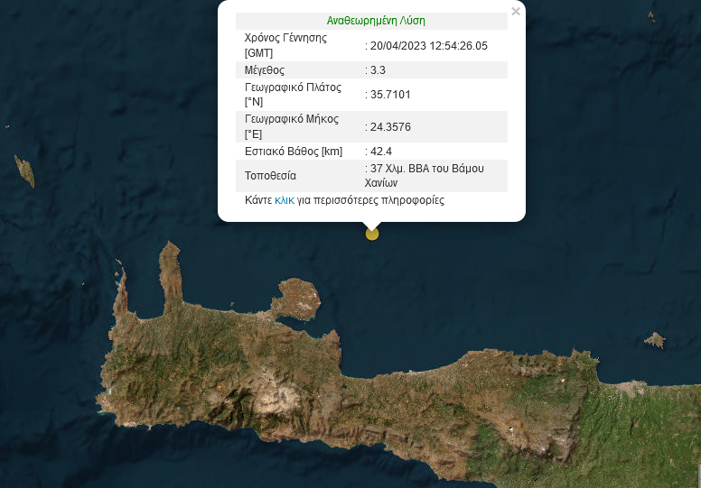
Task: Open the 'κλικ' link for more information
Action: click(x=285, y=200)
